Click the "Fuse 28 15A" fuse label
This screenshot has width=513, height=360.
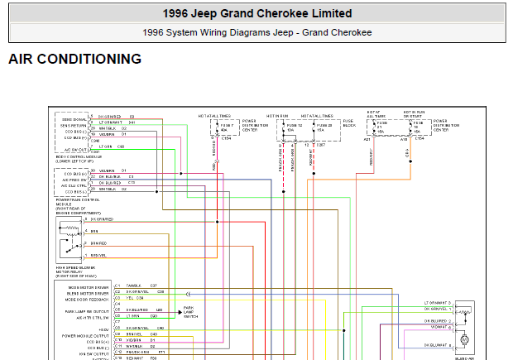tap(324, 127)
